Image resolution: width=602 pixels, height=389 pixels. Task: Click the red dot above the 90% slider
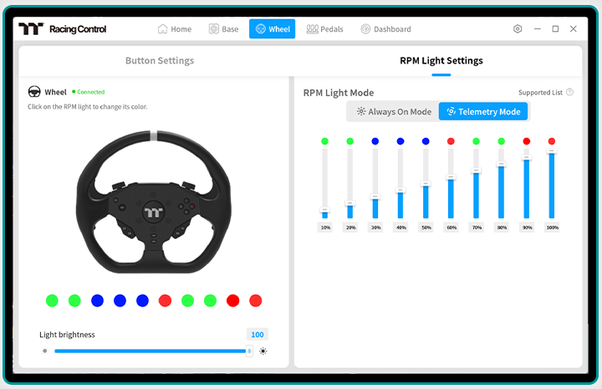(527, 141)
